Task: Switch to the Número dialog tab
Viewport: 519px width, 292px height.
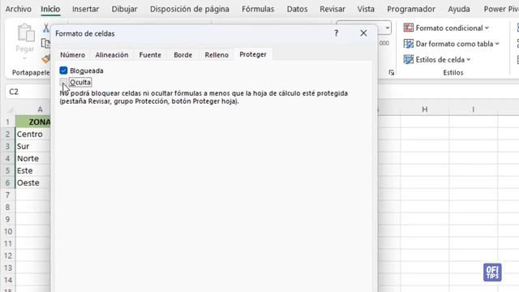Action: [x=72, y=54]
